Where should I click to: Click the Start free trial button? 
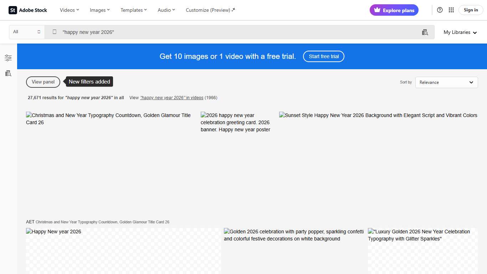[x=323, y=56]
